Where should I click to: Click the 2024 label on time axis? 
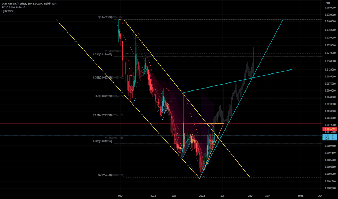click(x=251, y=196)
